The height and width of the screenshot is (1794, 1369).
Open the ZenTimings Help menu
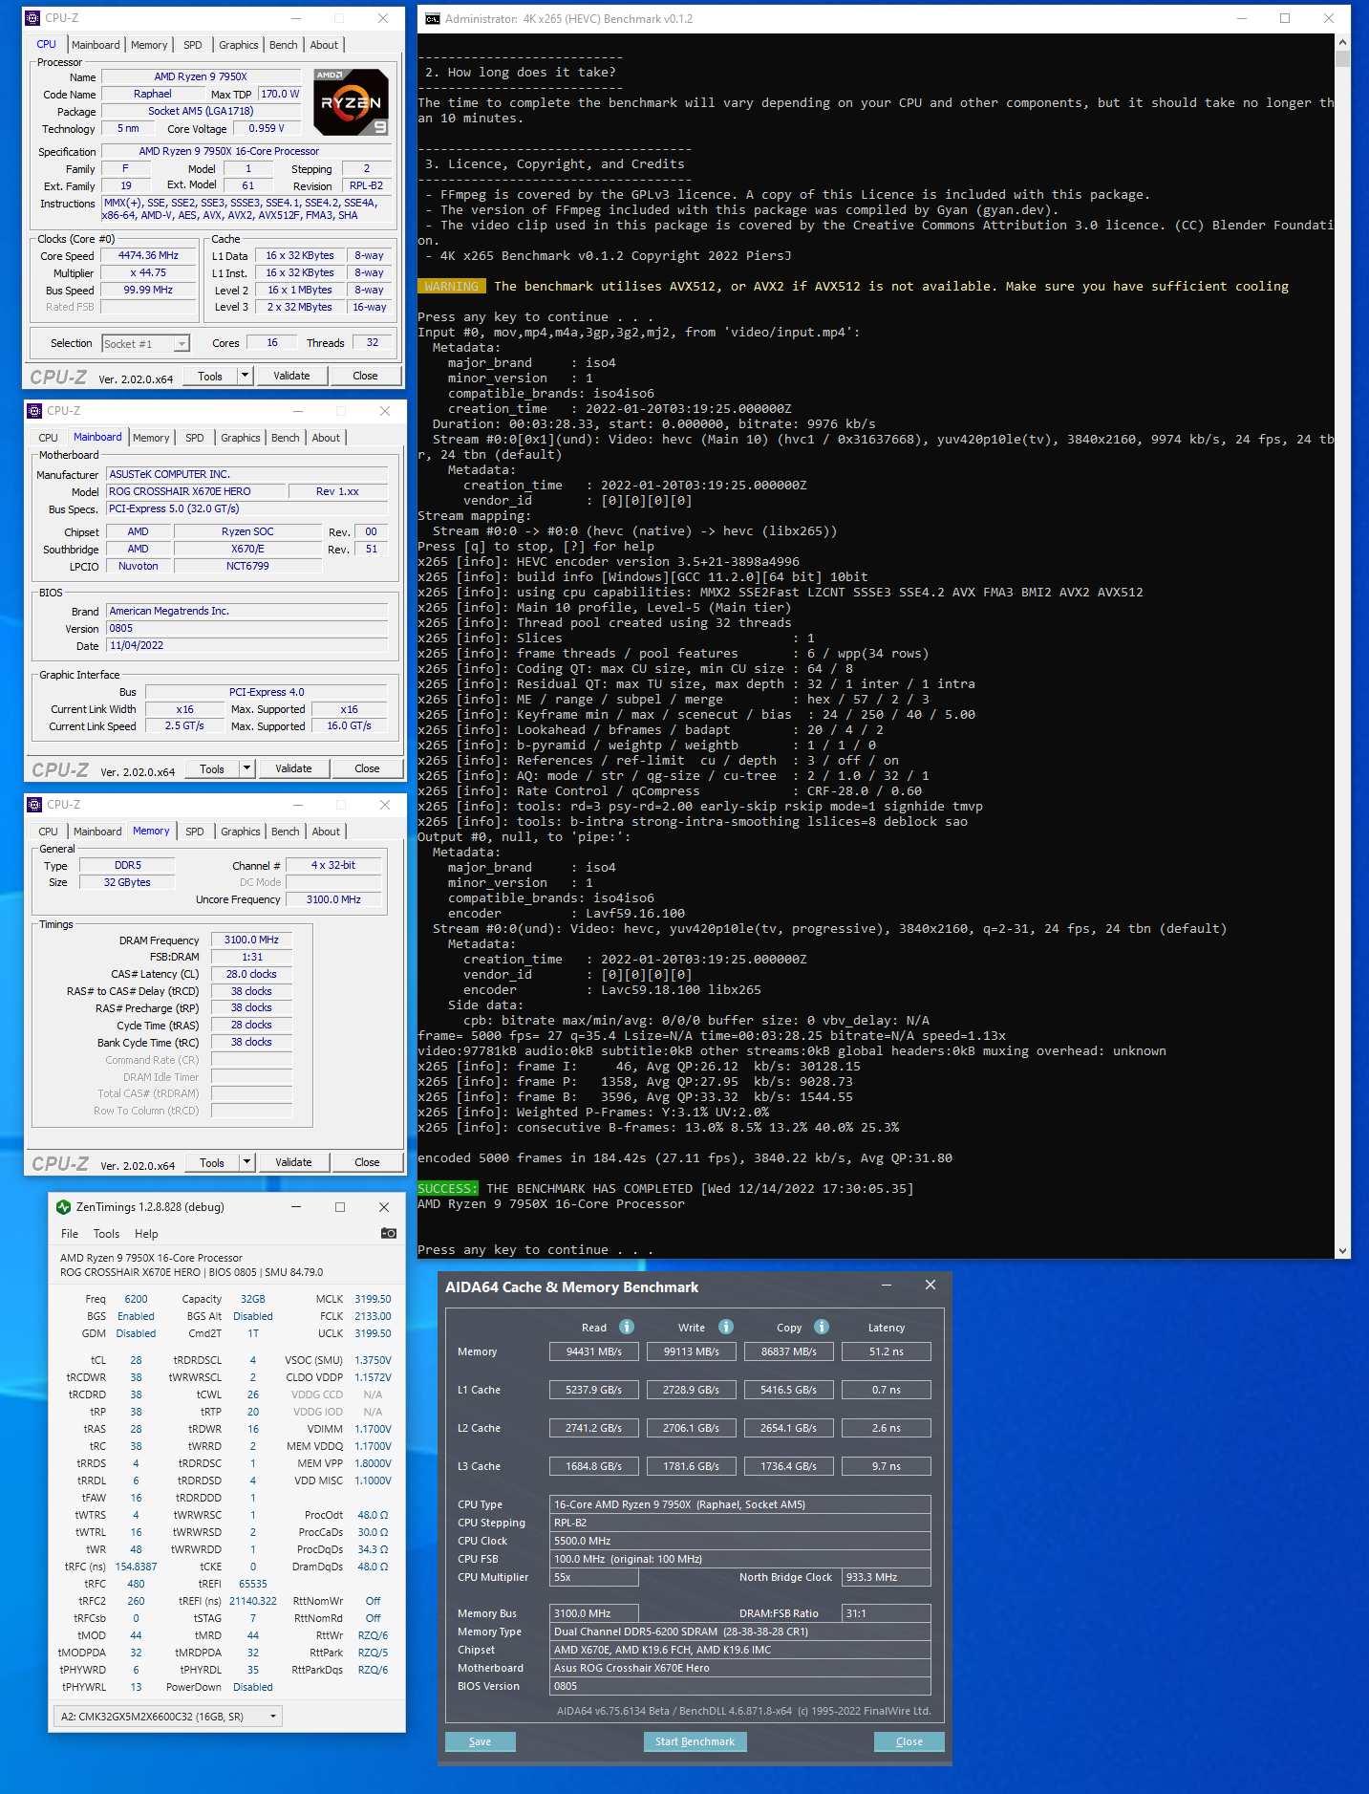point(146,1234)
